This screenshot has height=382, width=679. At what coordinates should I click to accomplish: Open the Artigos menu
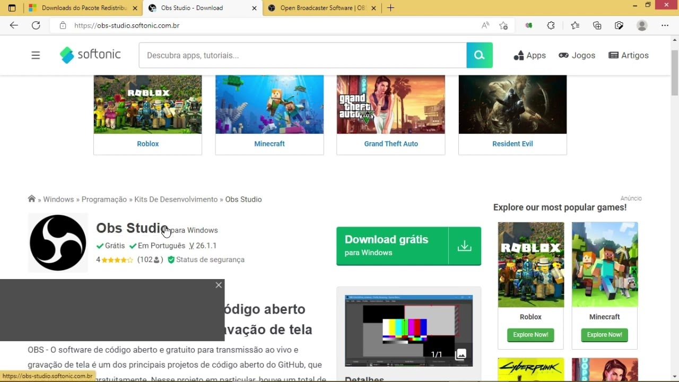(x=629, y=55)
